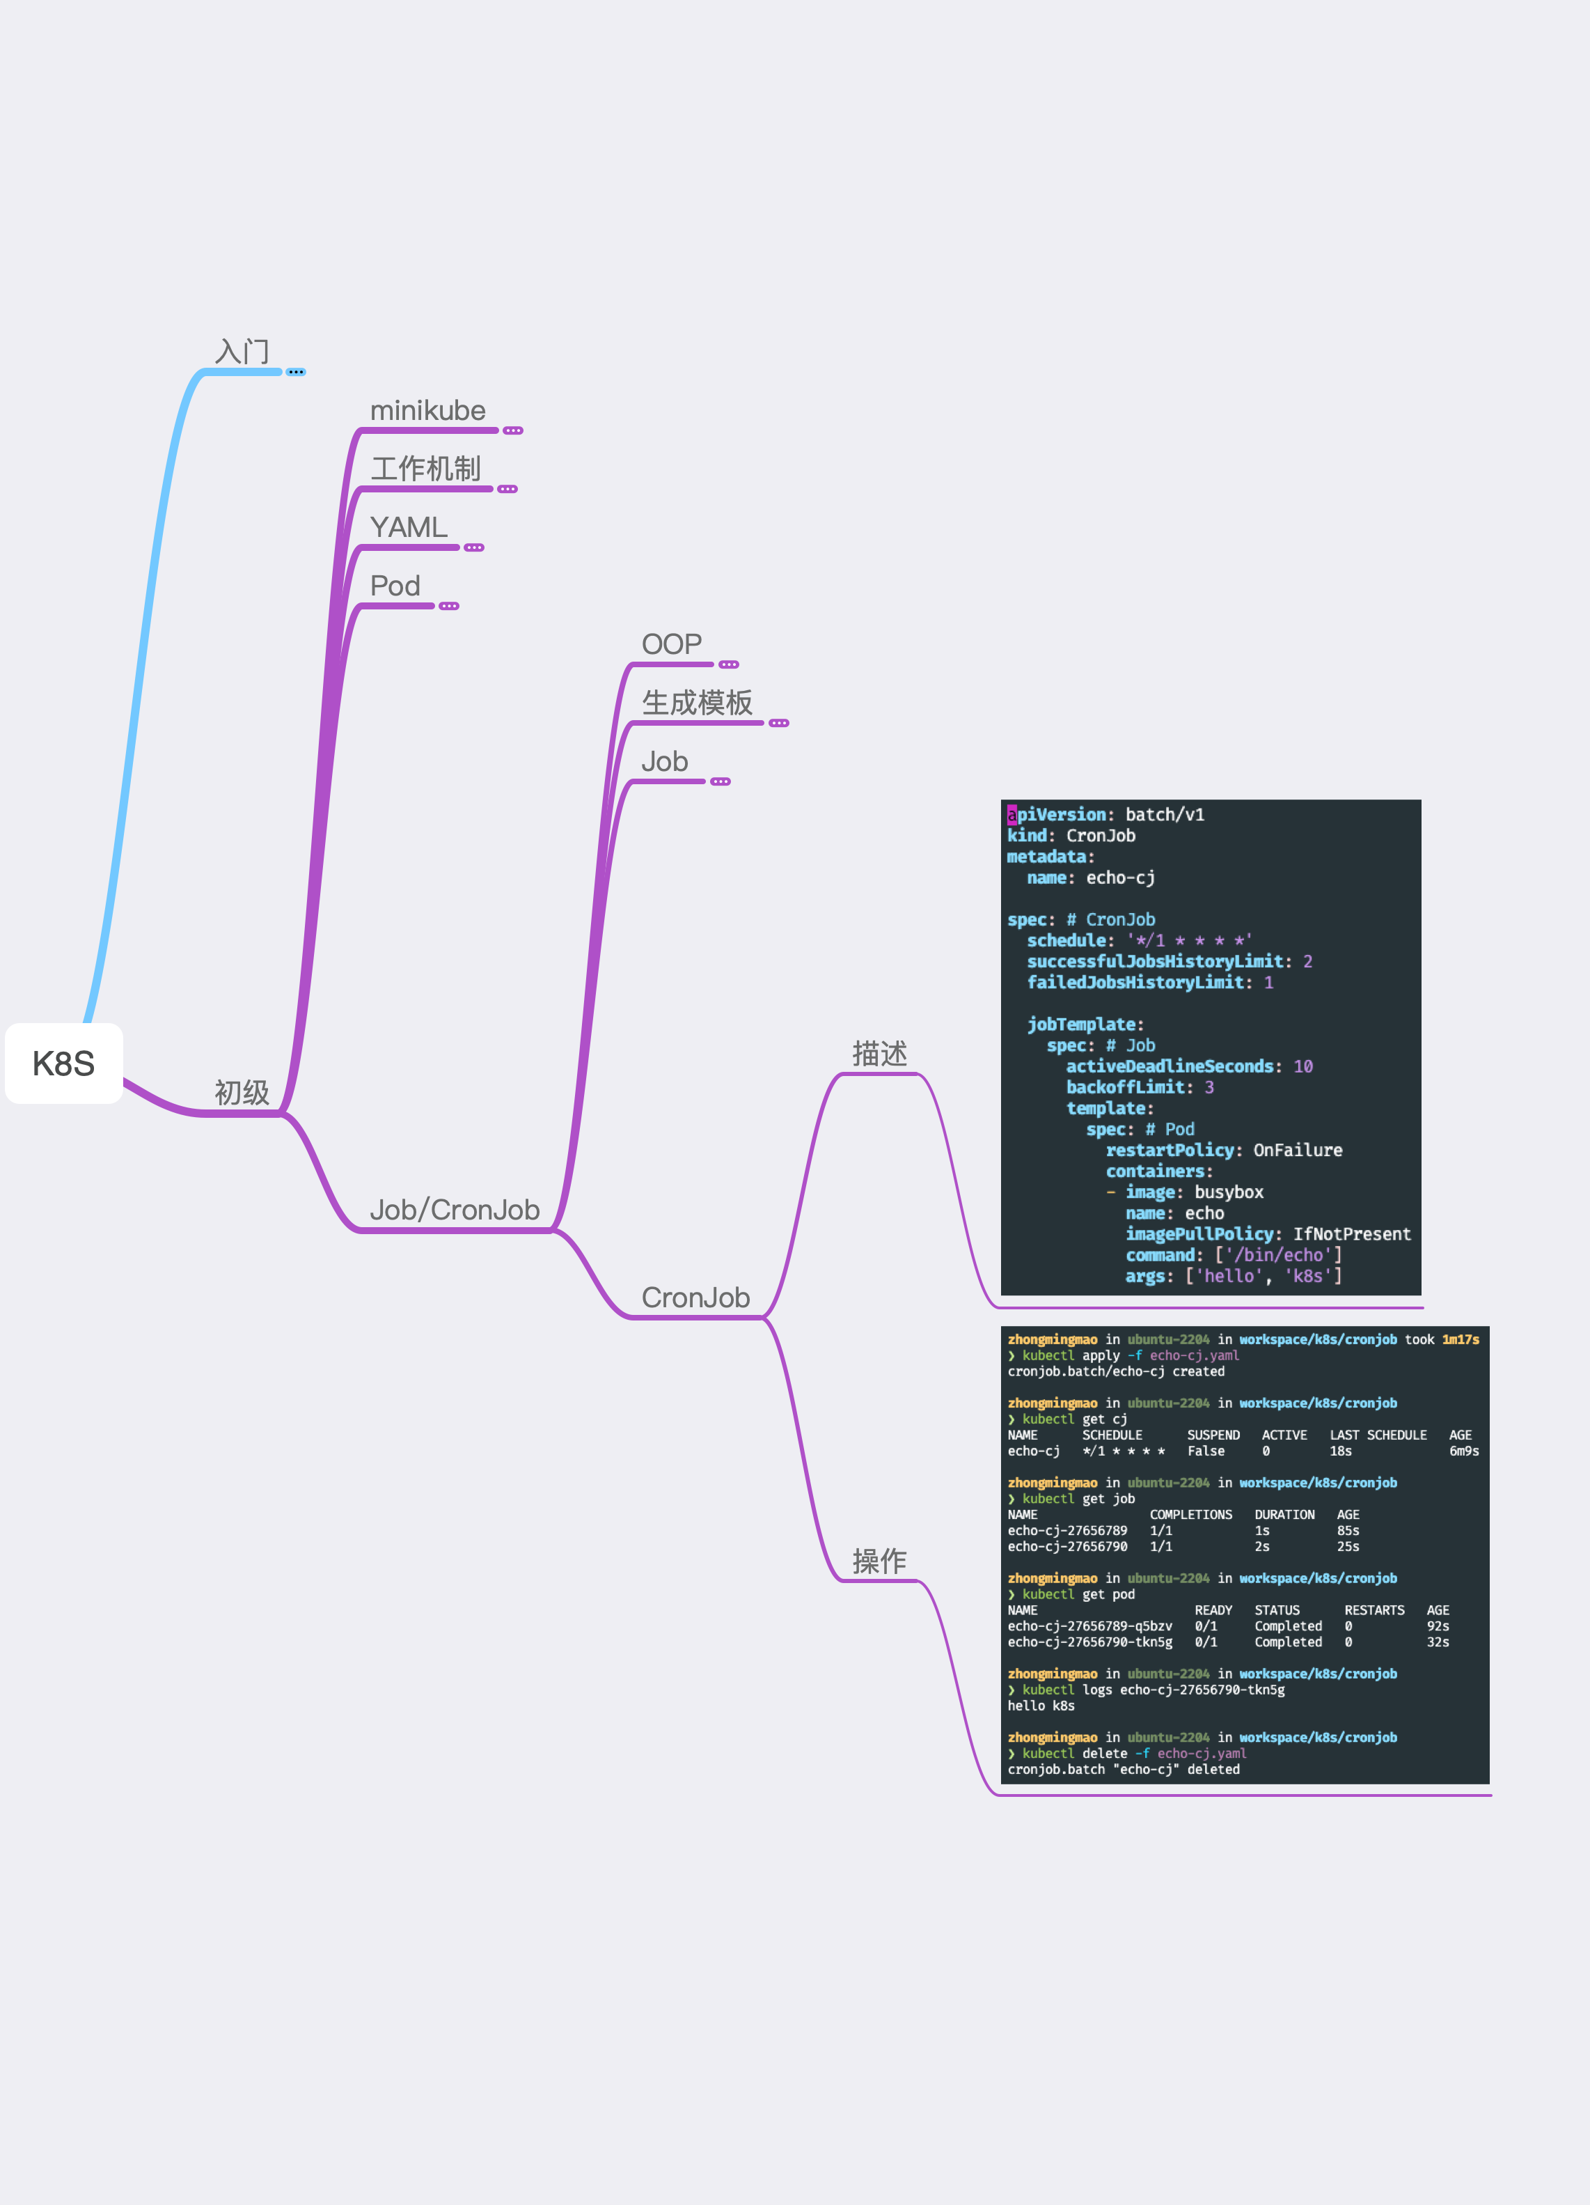Click the kubectl terminal output image
Screen dimensions: 1590x2205
[x=1244, y=1555]
